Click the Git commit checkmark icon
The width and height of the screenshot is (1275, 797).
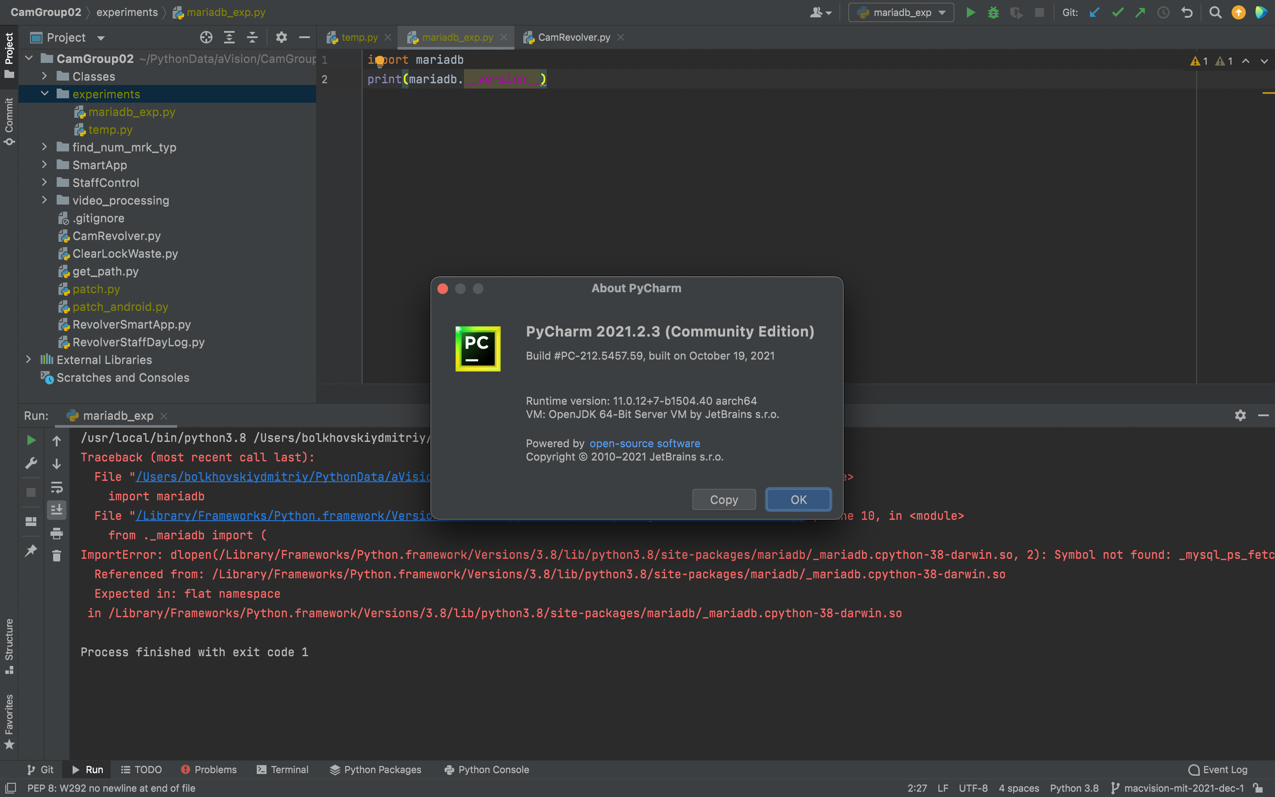click(1117, 13)
